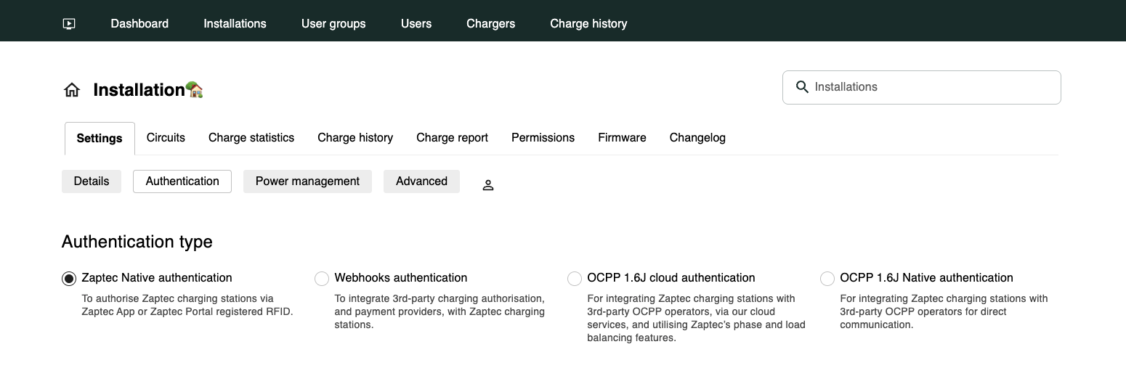Click the magnifier icon in search box
The width and height of the screenshot is (1126, 376).
(x=802, y=87)
